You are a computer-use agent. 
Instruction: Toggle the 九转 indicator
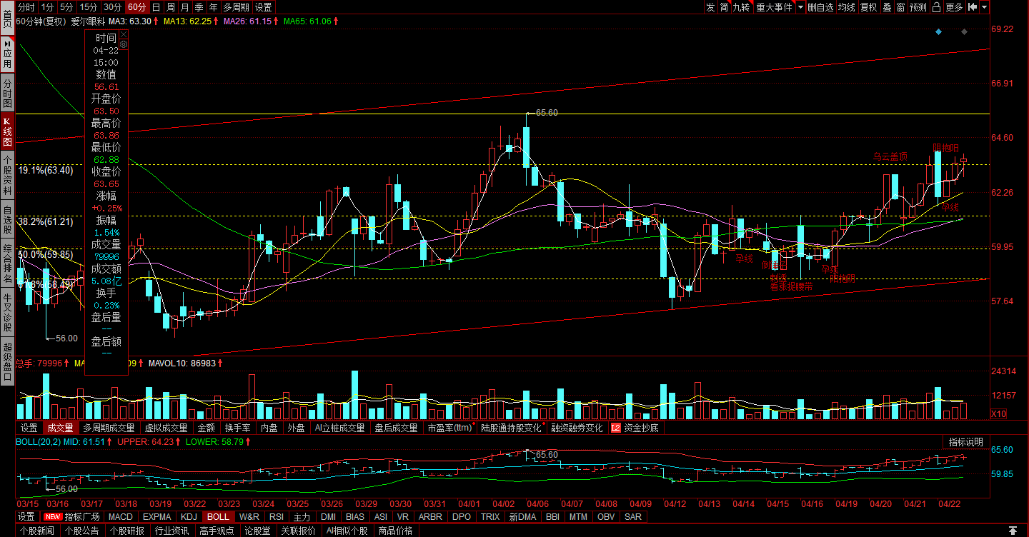click(x=742, y=7)
